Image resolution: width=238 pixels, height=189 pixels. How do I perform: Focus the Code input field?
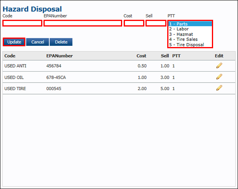tap(22, 23)
